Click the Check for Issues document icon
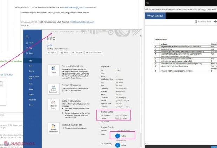 [53, 103]
